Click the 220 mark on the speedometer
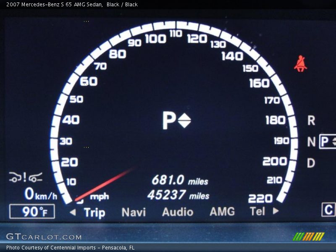The image size is (336, 252). [x=260, y=198]
